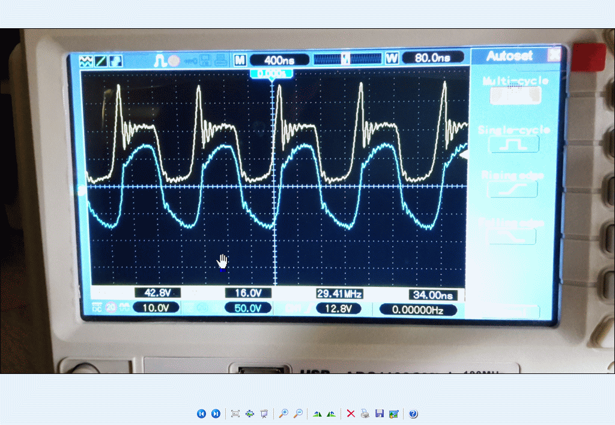Zoom in with the plus magnifier

(283, 414)
